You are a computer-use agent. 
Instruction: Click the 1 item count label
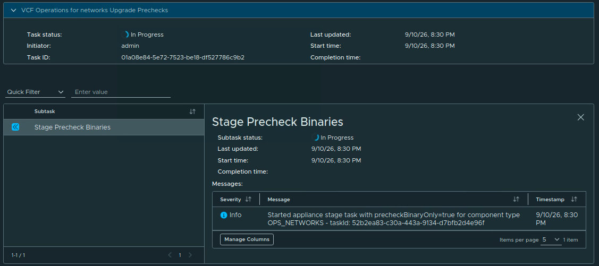(x=570, y=240)
